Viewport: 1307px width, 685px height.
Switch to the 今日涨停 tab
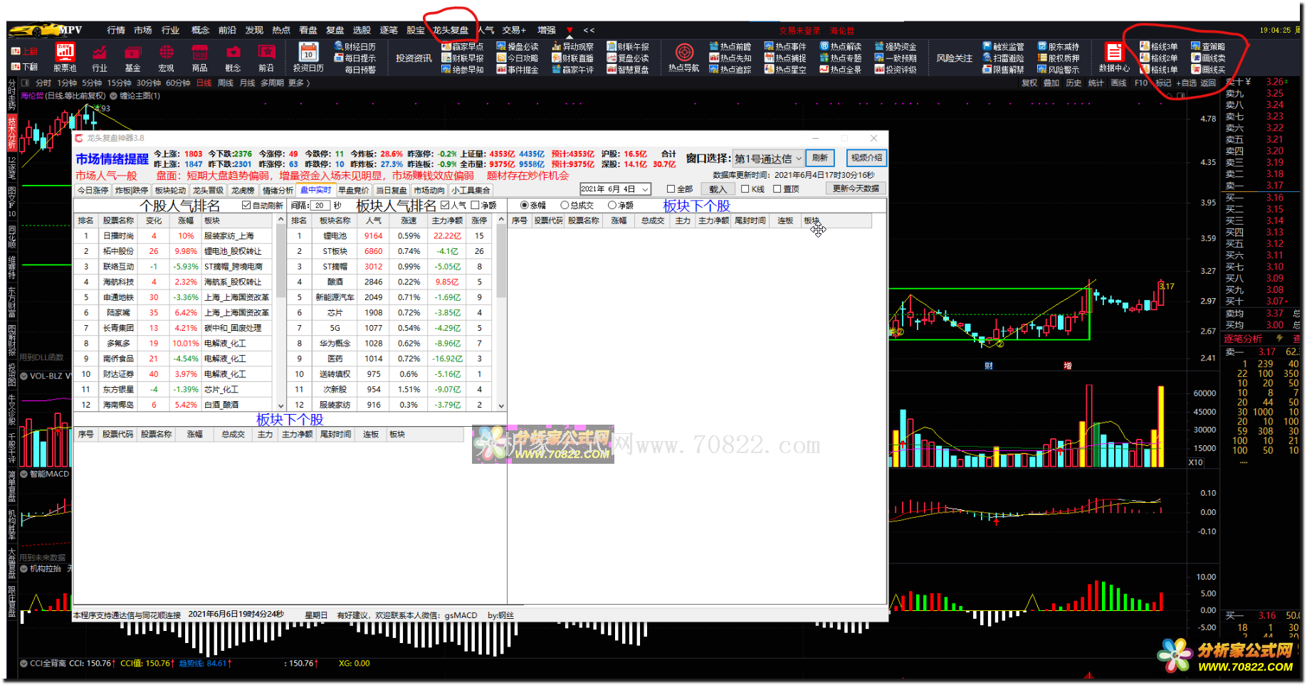pos(93,191)
